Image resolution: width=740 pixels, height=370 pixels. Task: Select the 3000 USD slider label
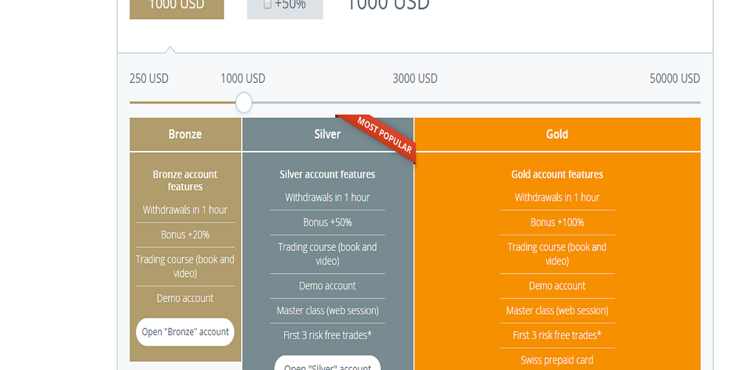(415, 78)
